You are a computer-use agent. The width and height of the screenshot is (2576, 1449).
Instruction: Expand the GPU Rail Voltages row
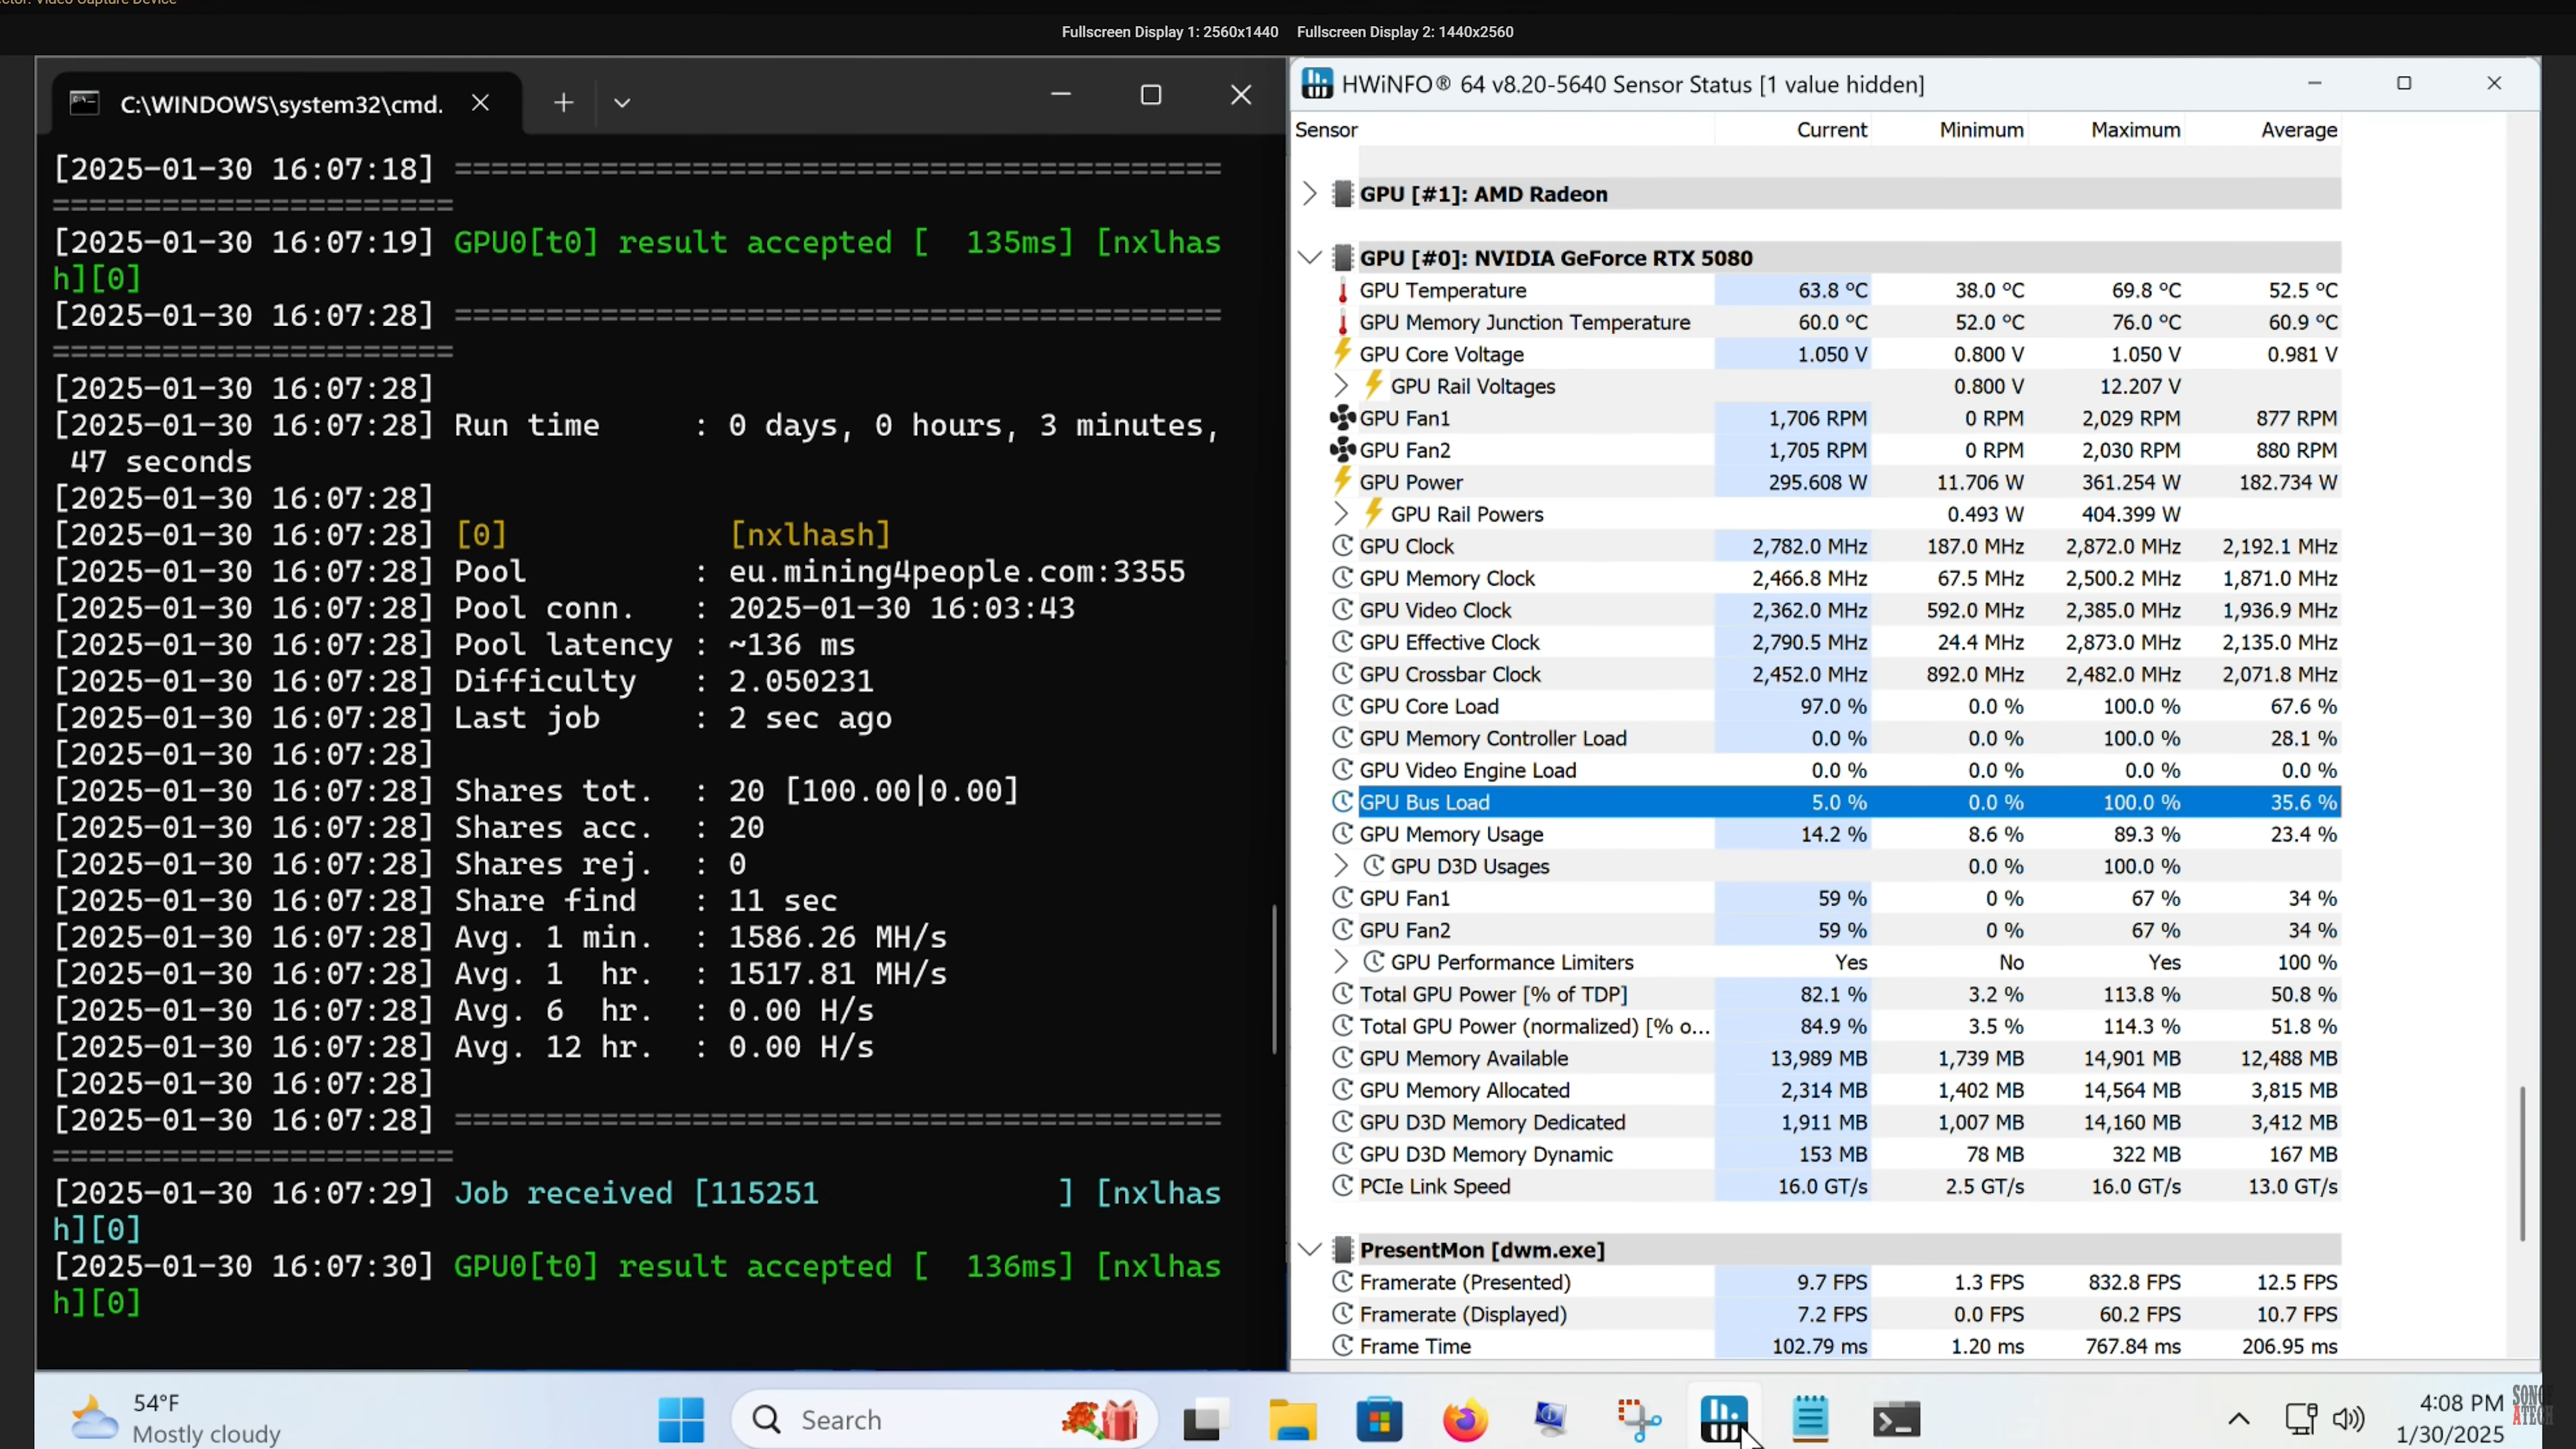[x=1341, y=386]
